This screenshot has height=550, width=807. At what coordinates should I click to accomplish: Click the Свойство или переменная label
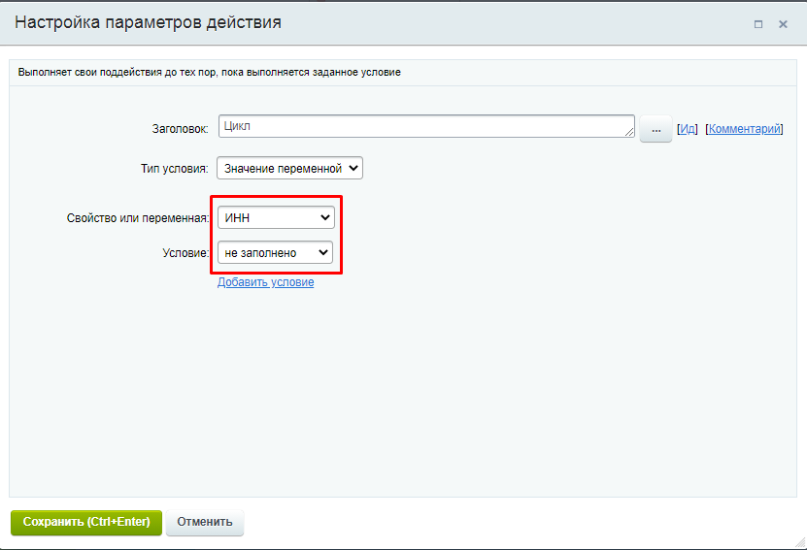tap(138, 218)
